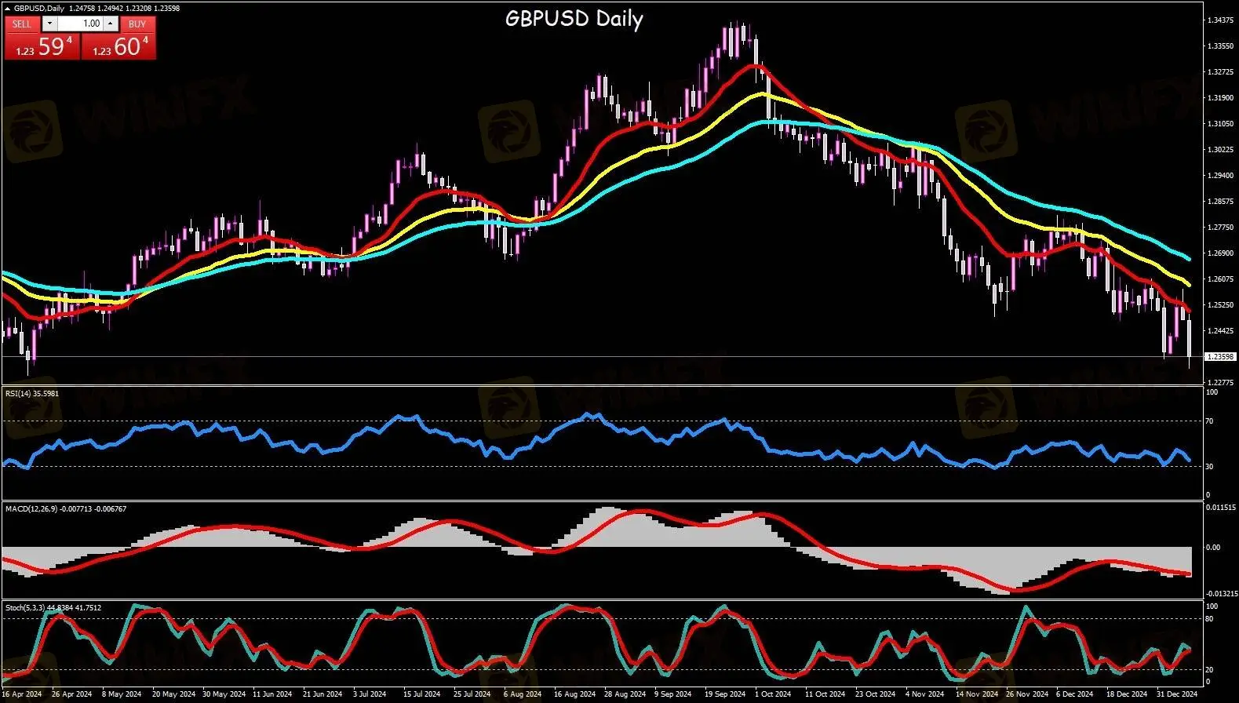Click the 11 Jun 2024 date label

point(272,694)
